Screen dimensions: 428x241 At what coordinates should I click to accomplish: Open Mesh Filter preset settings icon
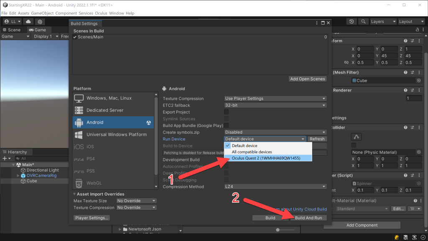413,72
